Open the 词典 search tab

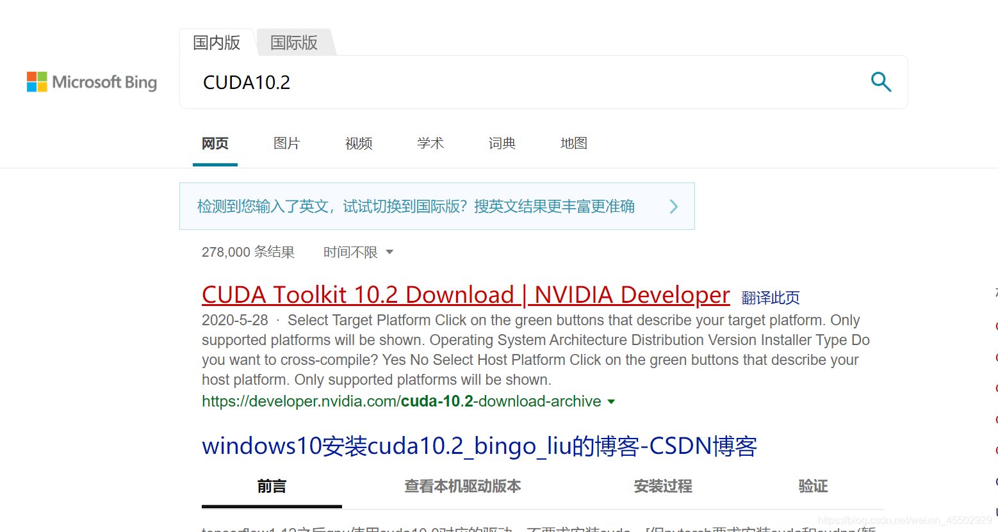[502, 143]
